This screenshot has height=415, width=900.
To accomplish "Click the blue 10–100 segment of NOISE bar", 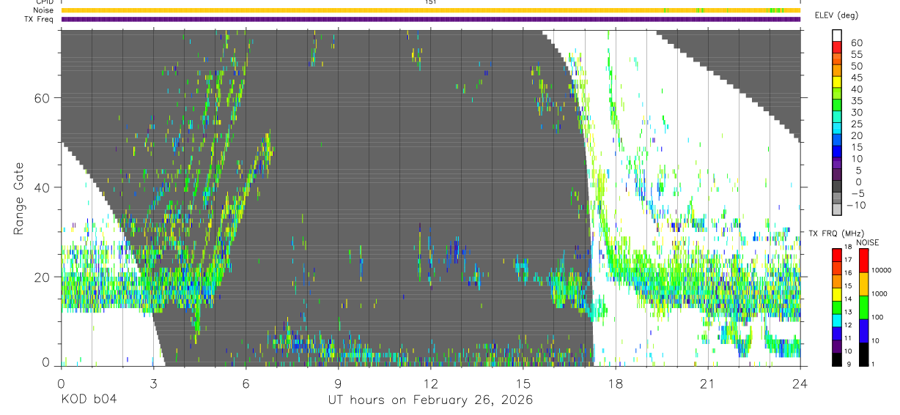I will pyautogui.click(x=863, y=331).
